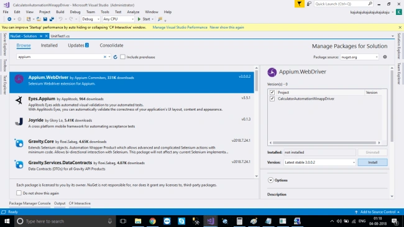Open the Output panel tab
The height and width of the screenshot is (227, 404).
click(x=60, y=203)
